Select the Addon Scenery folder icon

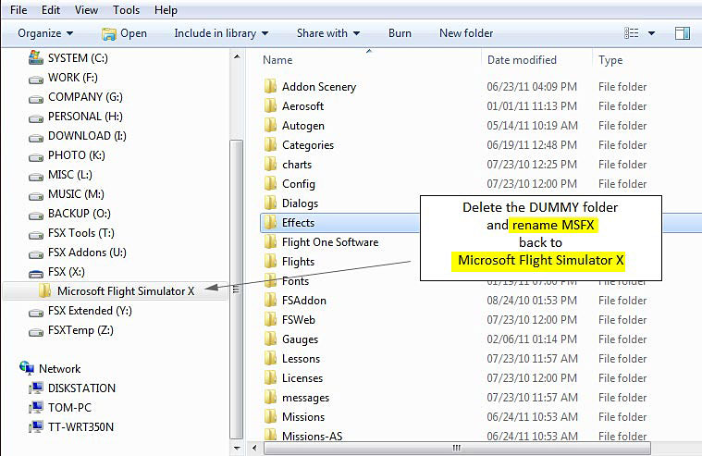click(x=270, y=85)
